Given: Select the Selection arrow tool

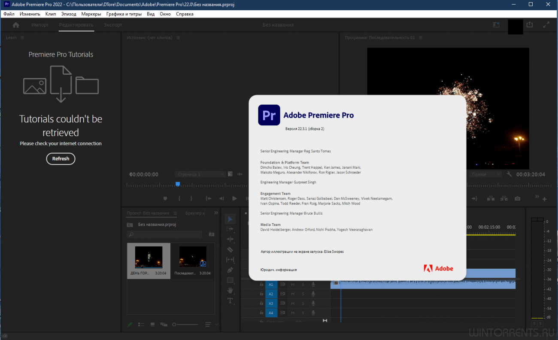Looking at the screenshot, I should 230,219.
